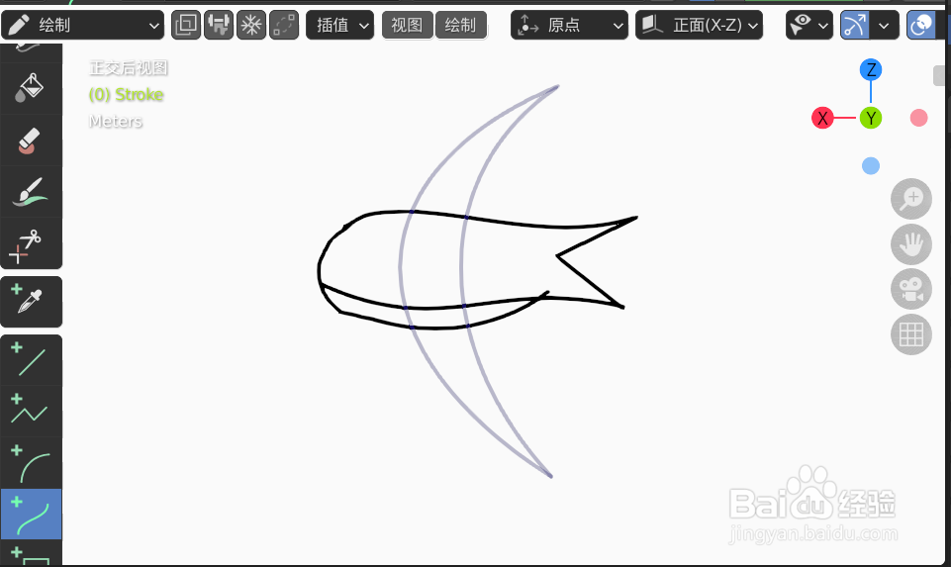Click the Zoom view magnifier icon

coord(911,199)
